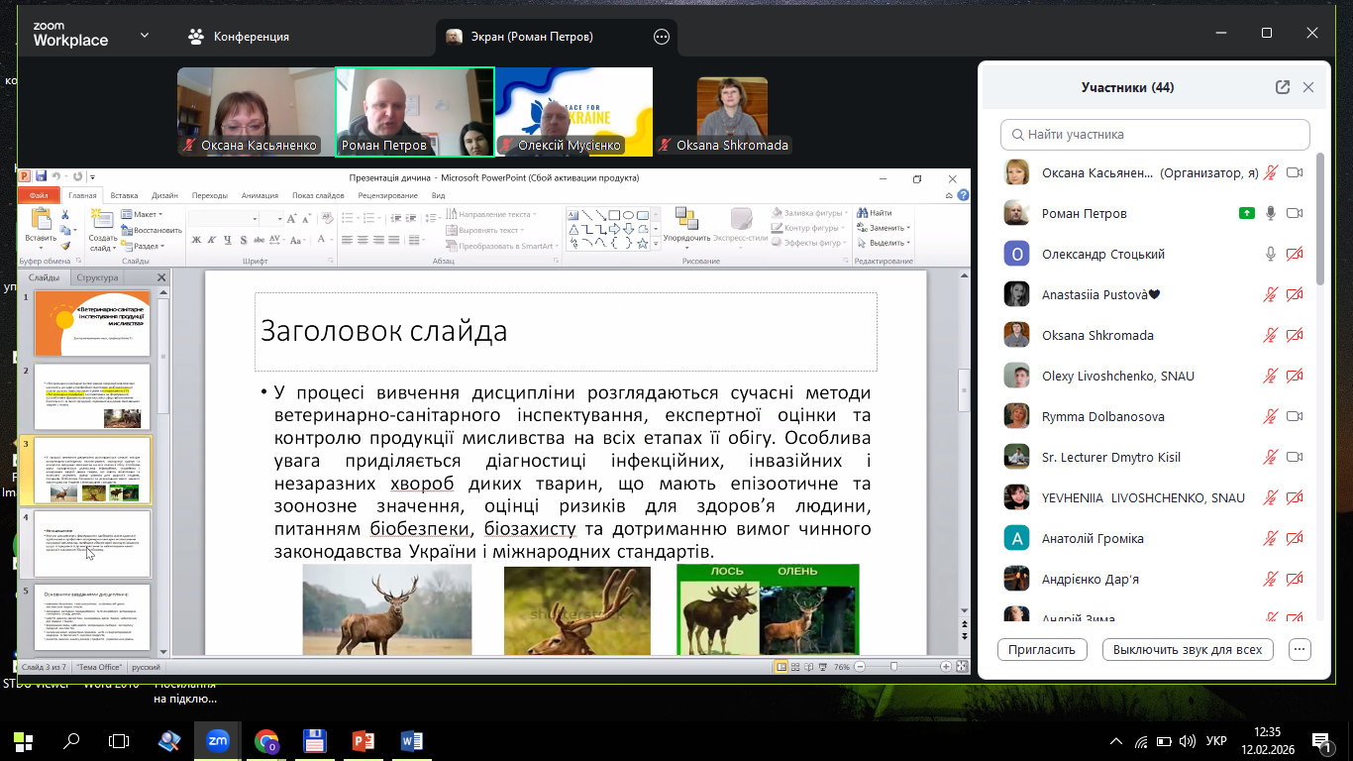Open more options beside the screen tab
This screenshot has width=1353, height=761.
[x=662, y=37]
